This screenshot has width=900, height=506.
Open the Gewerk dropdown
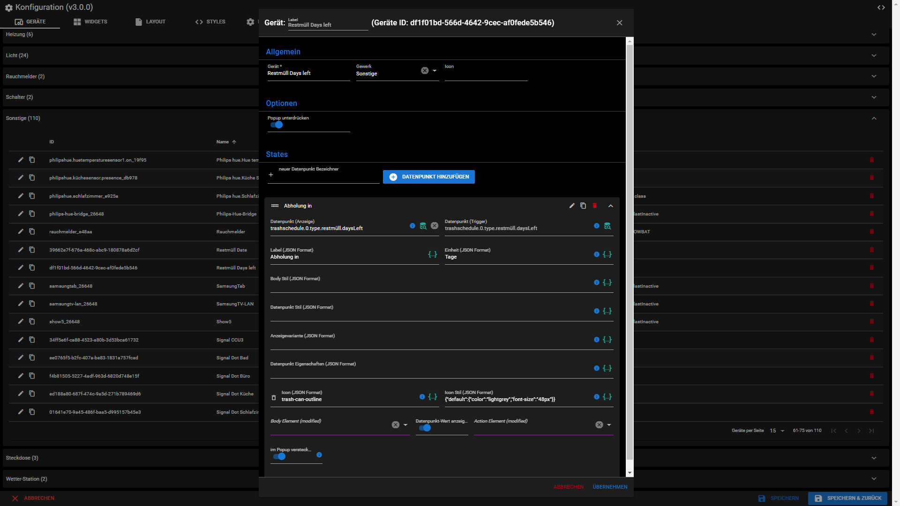click(x=435, y=71)
